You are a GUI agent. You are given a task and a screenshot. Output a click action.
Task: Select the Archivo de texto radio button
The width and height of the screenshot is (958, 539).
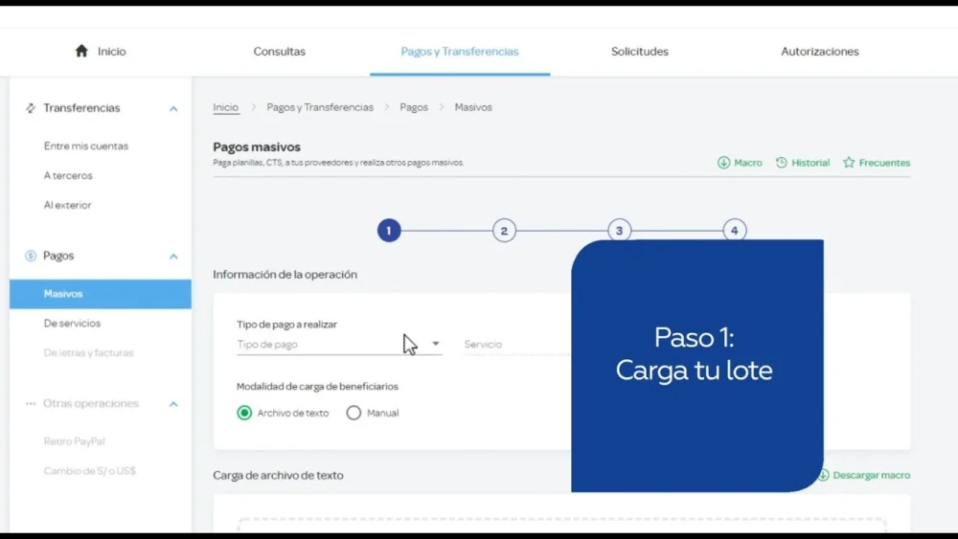244,413
